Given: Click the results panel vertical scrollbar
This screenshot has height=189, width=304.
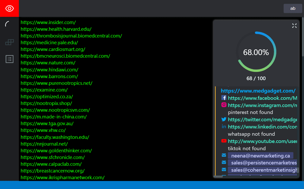Looking at the screenshot, I should (298, 170).
